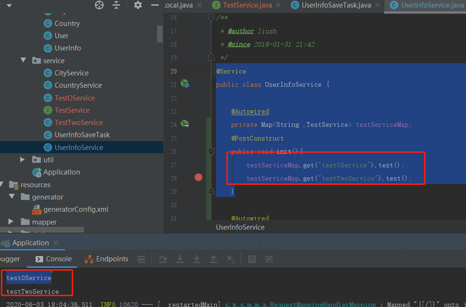Expand the util folder
The image size is (466, 307).
pyautogui.click(x=23, y=159)
